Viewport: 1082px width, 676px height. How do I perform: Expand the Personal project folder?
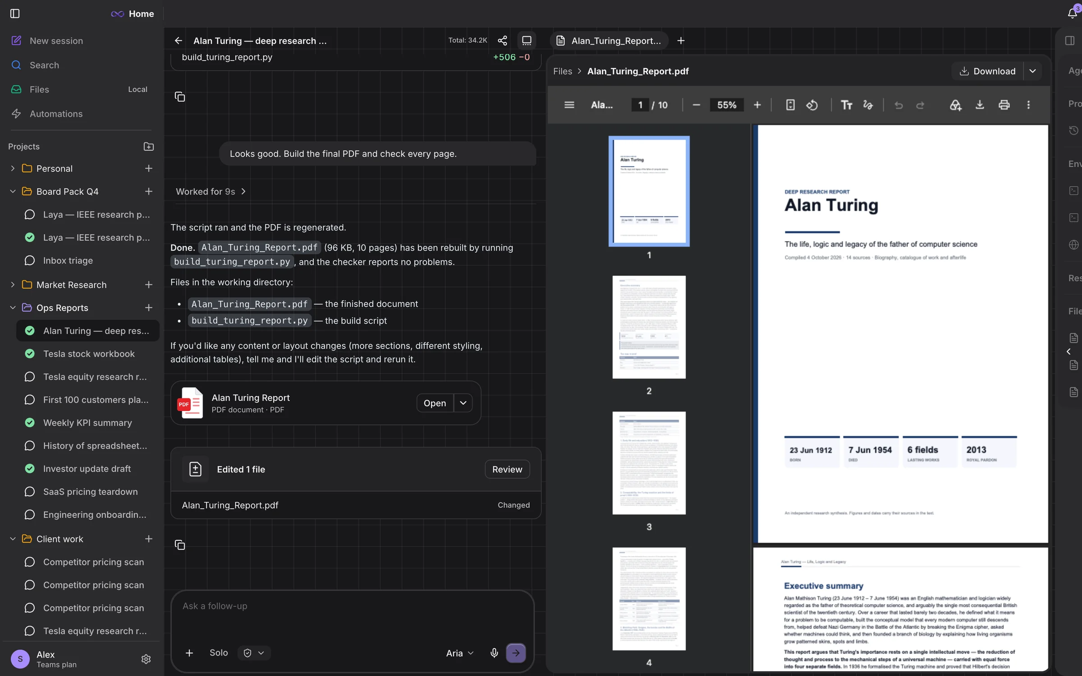(x=13, y=169)
